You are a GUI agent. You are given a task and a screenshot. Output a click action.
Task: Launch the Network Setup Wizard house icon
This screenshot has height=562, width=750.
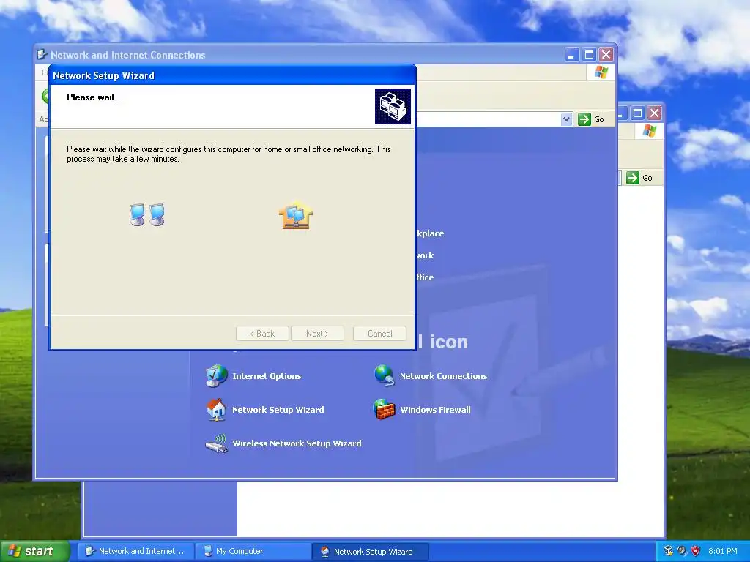216,410
